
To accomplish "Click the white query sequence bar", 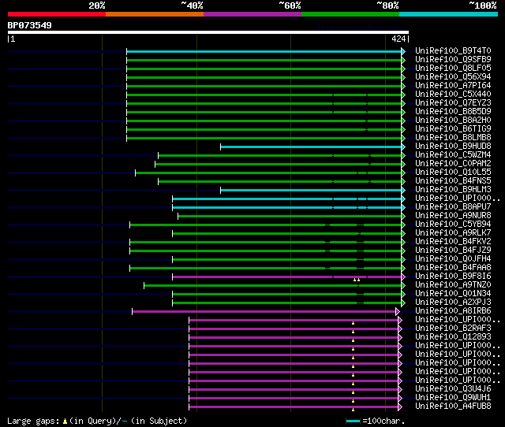I will [208, 32].
